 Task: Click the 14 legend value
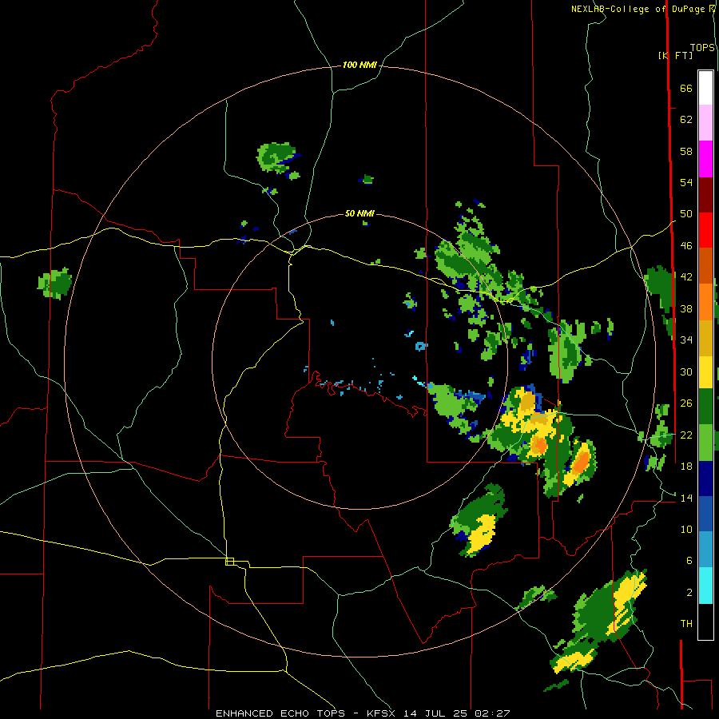coord(686,498)
